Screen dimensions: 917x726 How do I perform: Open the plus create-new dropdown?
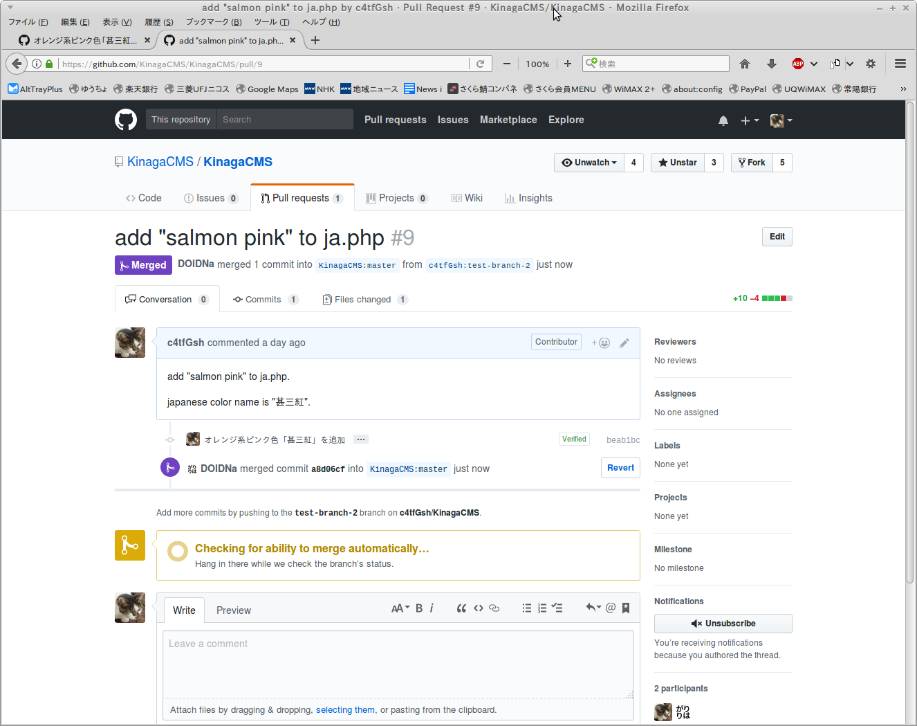[750, 120]
